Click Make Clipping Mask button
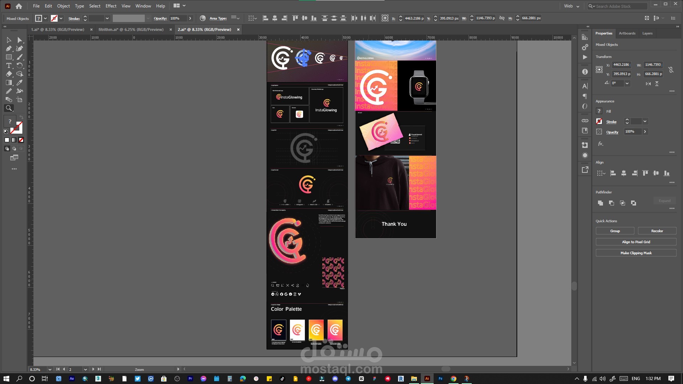The image size is (683, 384). [x=636, y=253]
